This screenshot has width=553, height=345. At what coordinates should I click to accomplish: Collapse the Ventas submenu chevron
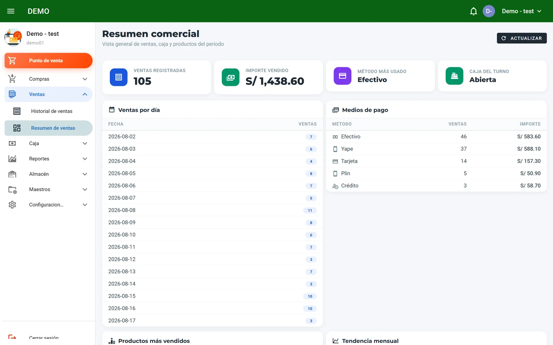click(85, 94)
